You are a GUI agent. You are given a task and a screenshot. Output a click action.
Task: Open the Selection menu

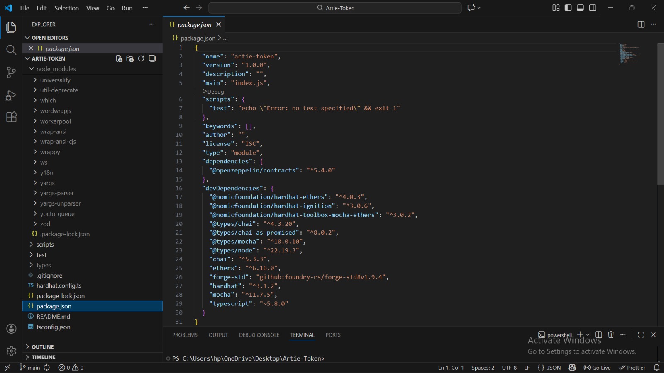click(66, 8)
